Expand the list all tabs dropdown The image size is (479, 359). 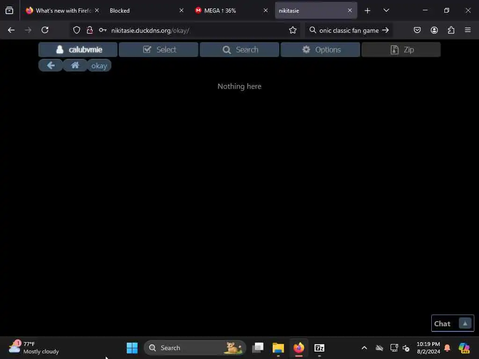pos(386,11)
